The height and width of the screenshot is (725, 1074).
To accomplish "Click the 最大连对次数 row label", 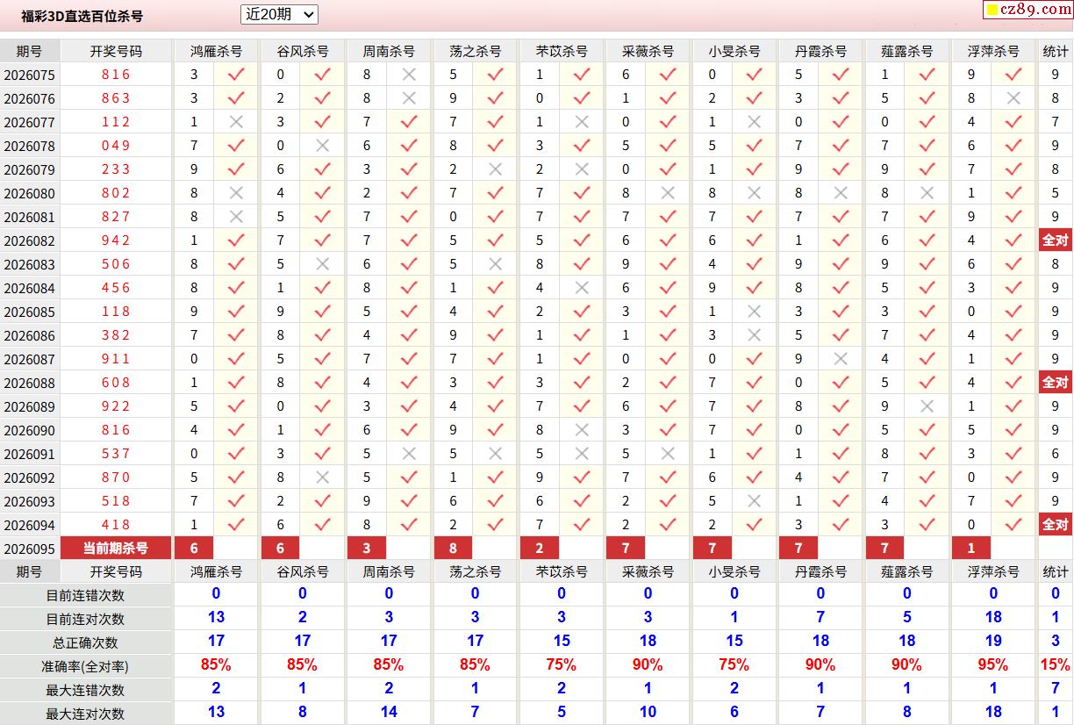I will pos(85,714).
